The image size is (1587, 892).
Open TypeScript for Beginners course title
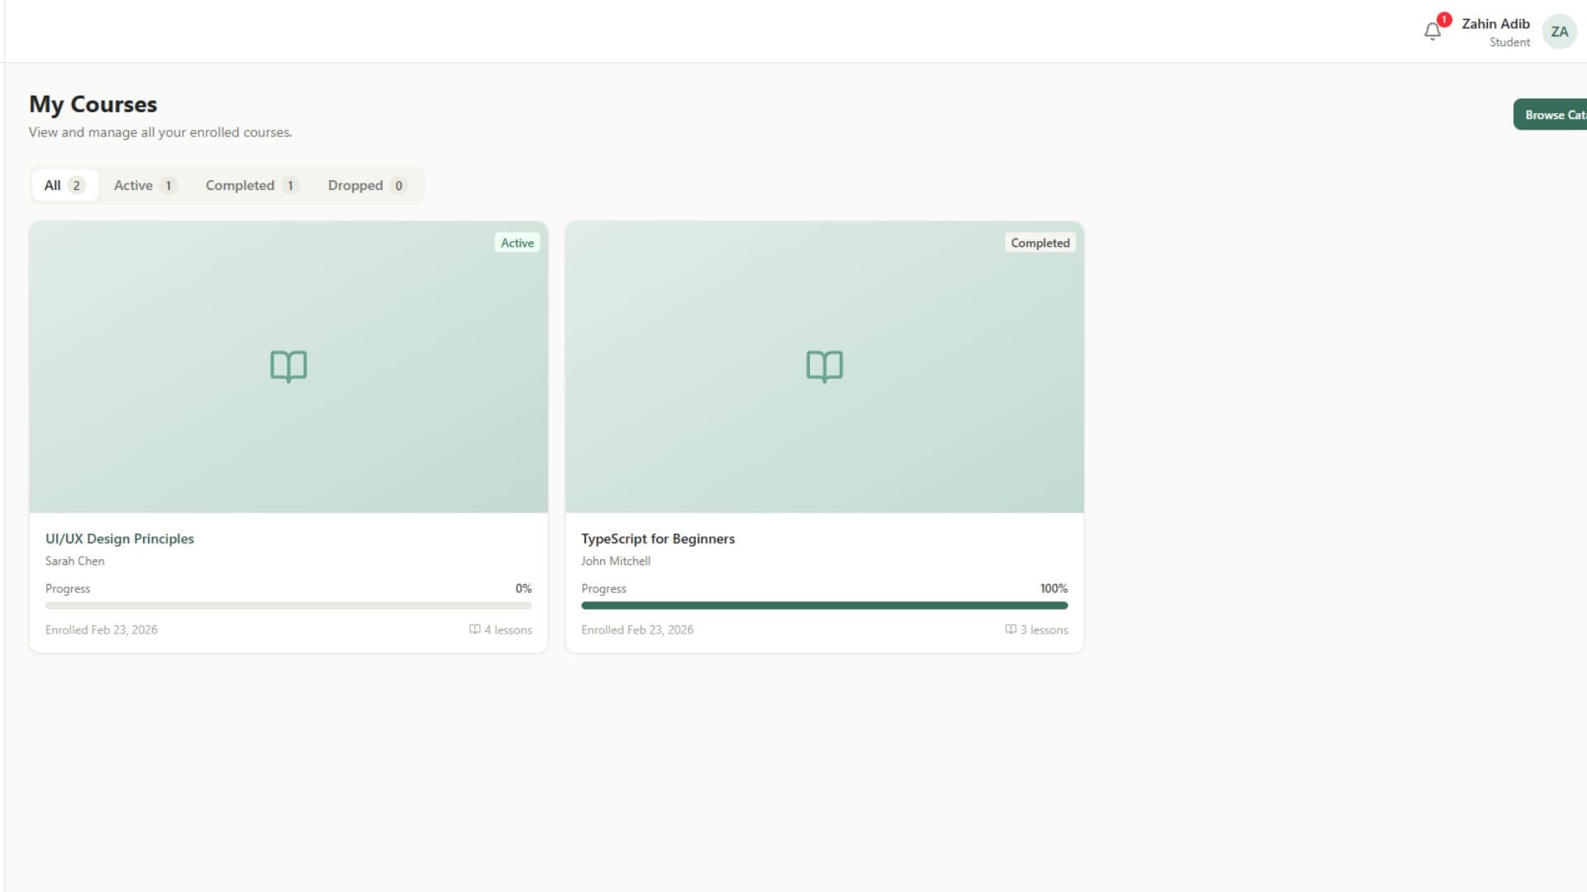[658, 539]
